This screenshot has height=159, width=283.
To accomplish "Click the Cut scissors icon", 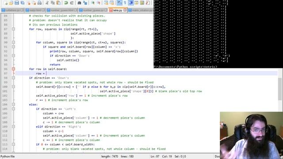I will (x=47, y=3).
